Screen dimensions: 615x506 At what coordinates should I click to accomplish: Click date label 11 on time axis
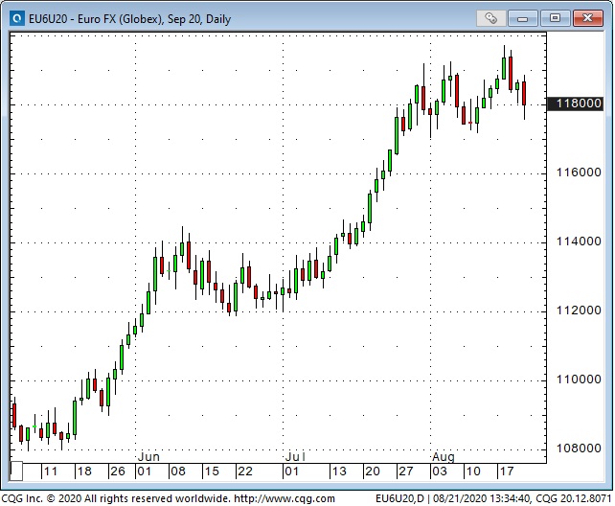pos(51,471)
